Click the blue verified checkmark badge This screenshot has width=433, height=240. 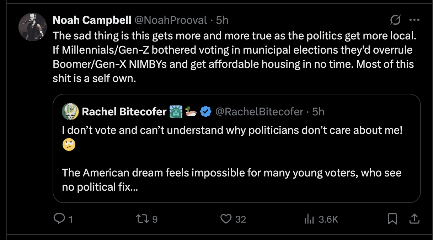pos(205,112)
